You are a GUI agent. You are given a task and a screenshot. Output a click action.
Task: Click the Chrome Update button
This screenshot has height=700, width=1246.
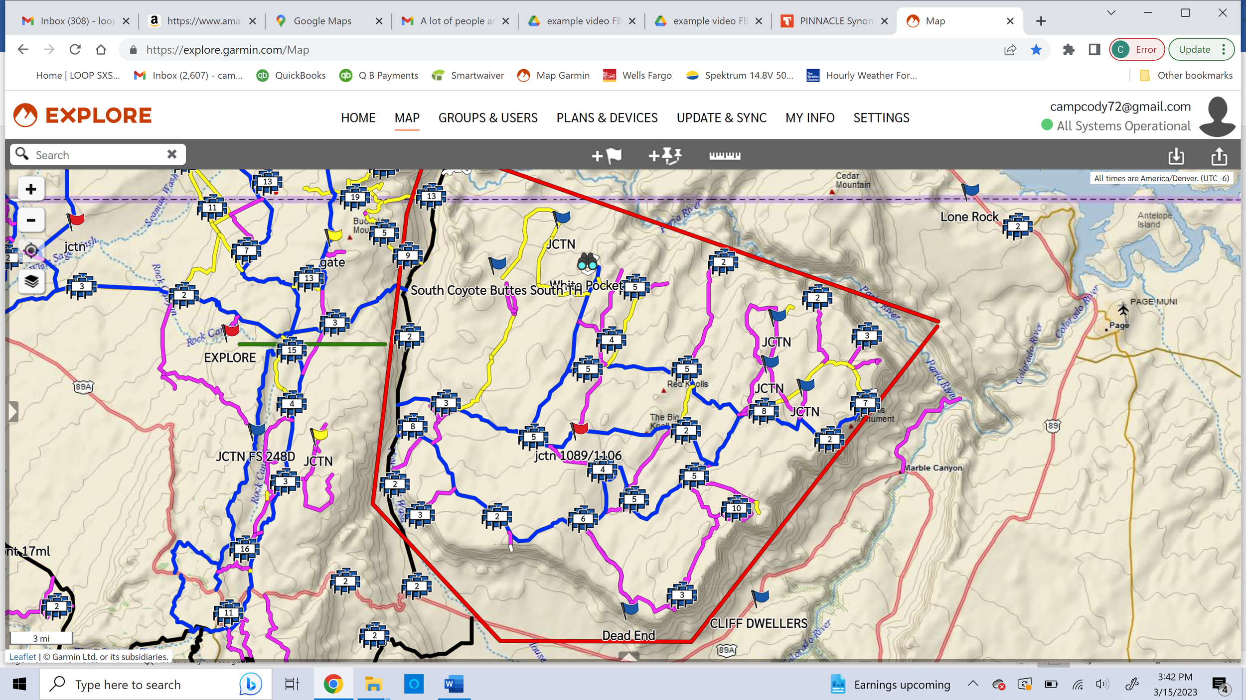pyautogui.click(x=1194, y=49)
